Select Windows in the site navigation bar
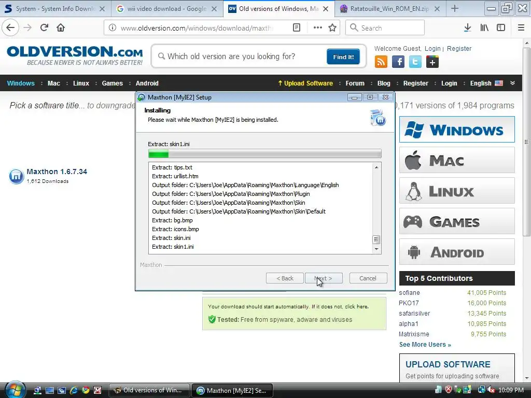Viewport: 531px width, 398px height. 21,83
